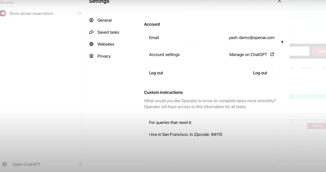Click the email address yash-demo@openai.com
The height and width of the screenshot is (172, 326).
click(252, 38)
